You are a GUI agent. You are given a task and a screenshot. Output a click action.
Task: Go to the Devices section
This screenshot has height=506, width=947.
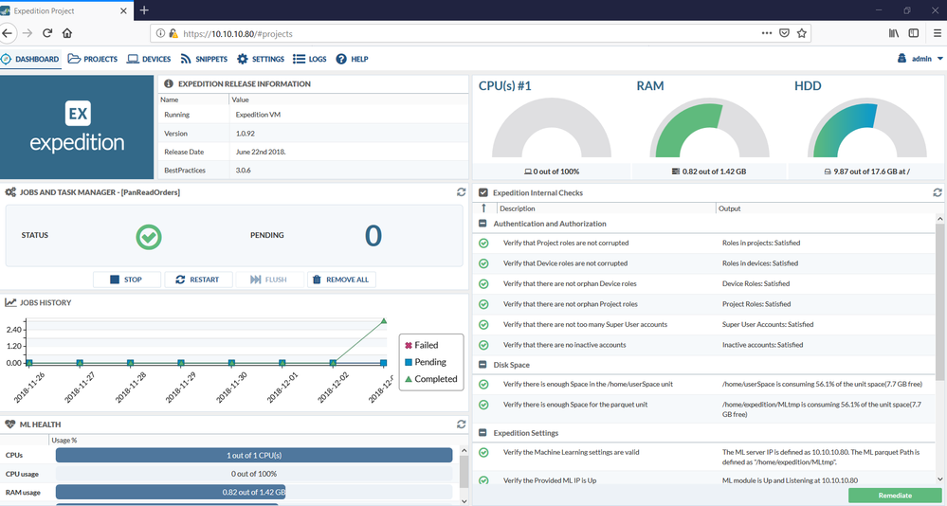(149, 59)
